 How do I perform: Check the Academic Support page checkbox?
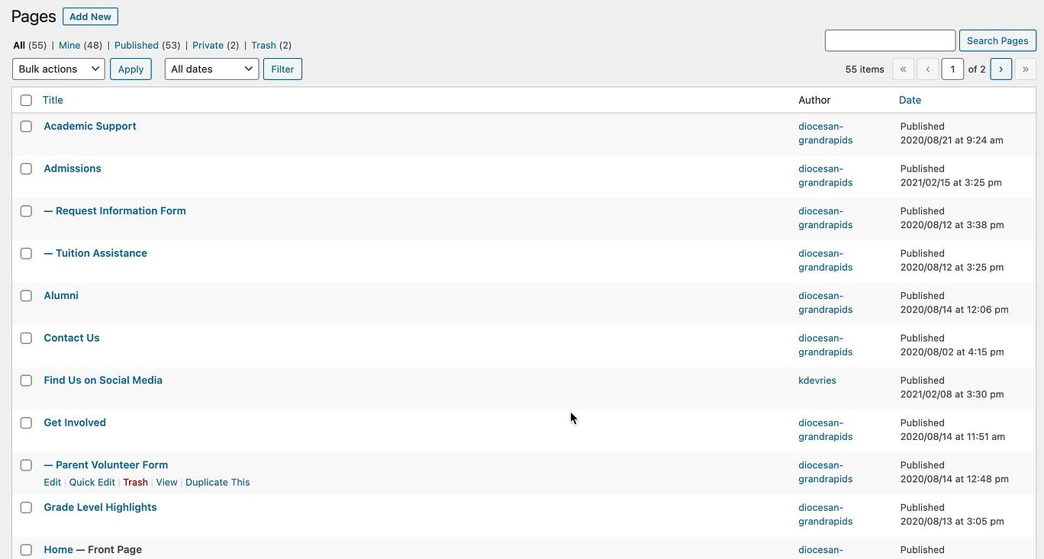26,127
